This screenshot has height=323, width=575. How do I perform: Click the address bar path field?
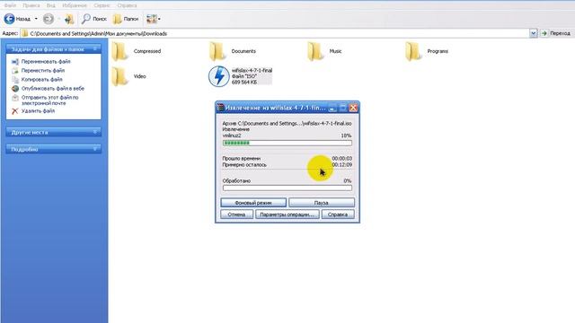[275, 33]
